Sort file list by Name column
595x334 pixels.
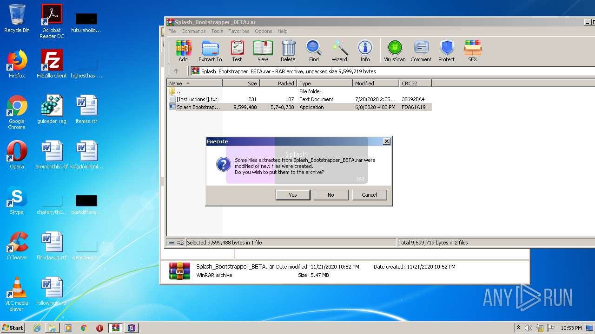tap(194, 83)
